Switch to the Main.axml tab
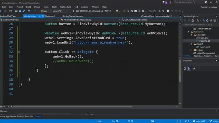Screen dimensions: 219x123 [50, 16]
